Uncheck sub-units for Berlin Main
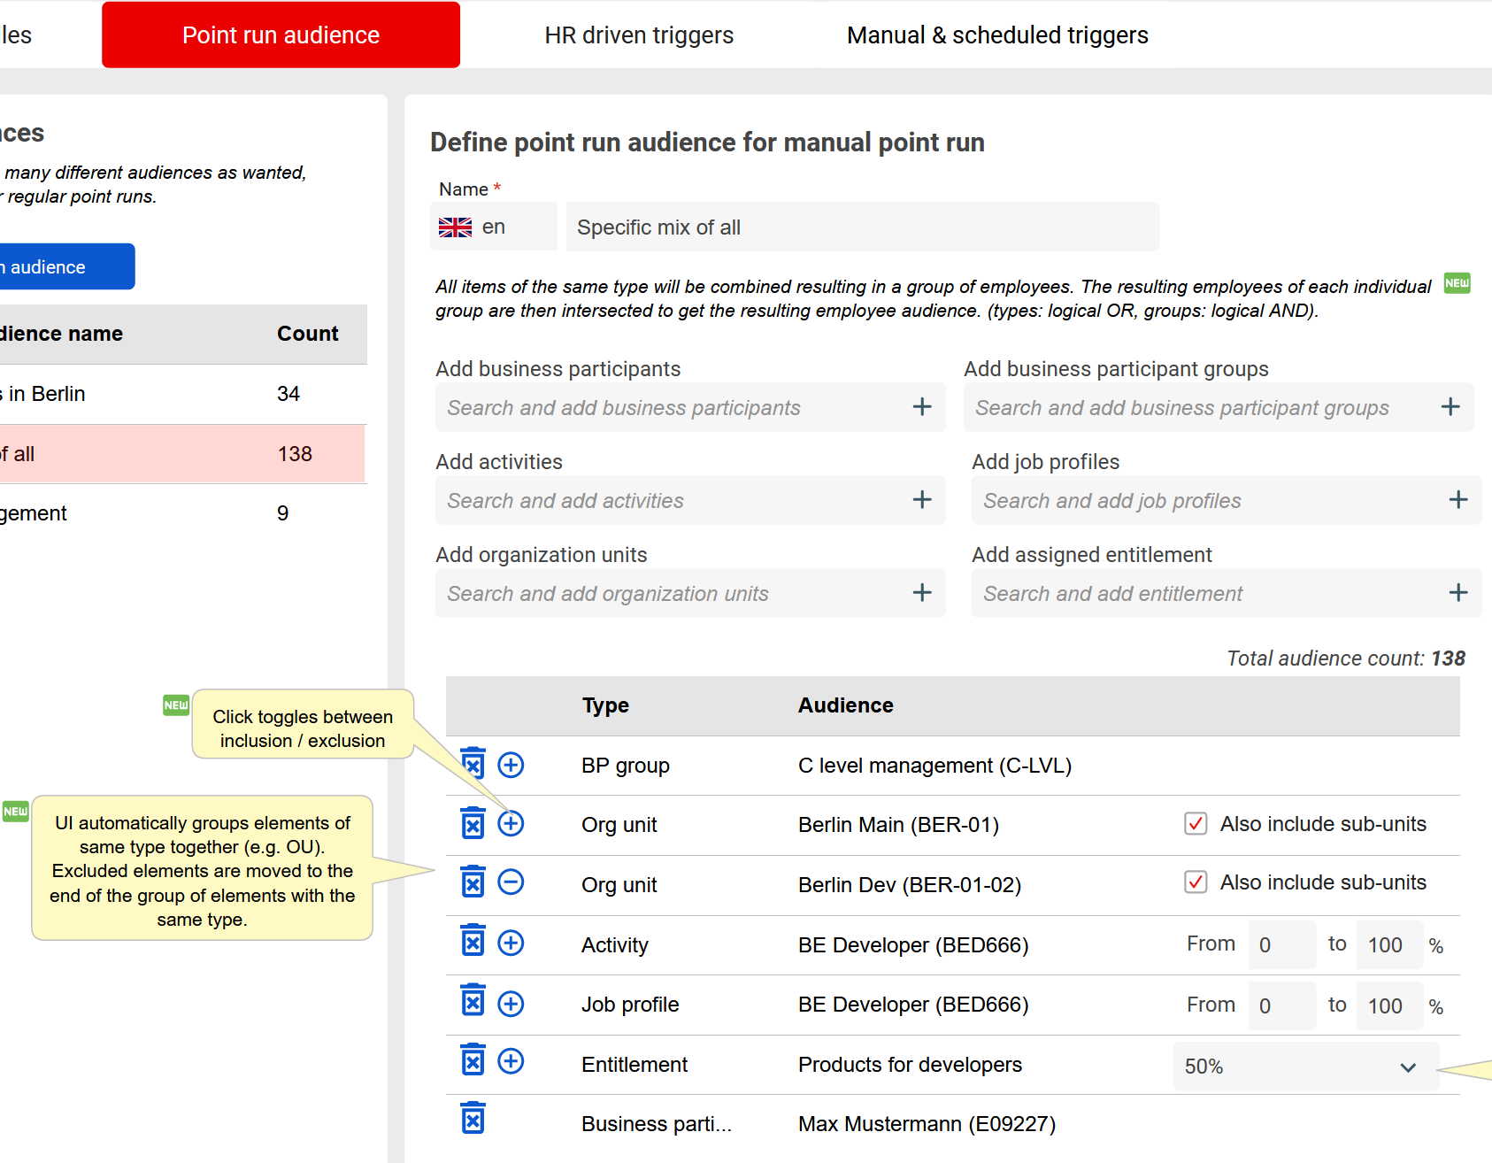Screen dimensions: 1492x1163 [1196, 824]
